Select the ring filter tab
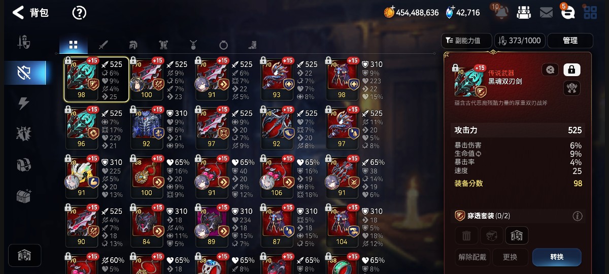Image resolution: width=609 pixels, height=274 pixels. (223, 45)
